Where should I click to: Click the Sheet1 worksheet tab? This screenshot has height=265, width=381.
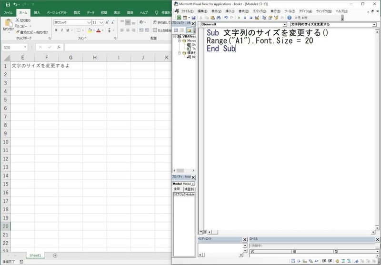tap(35, 255)
